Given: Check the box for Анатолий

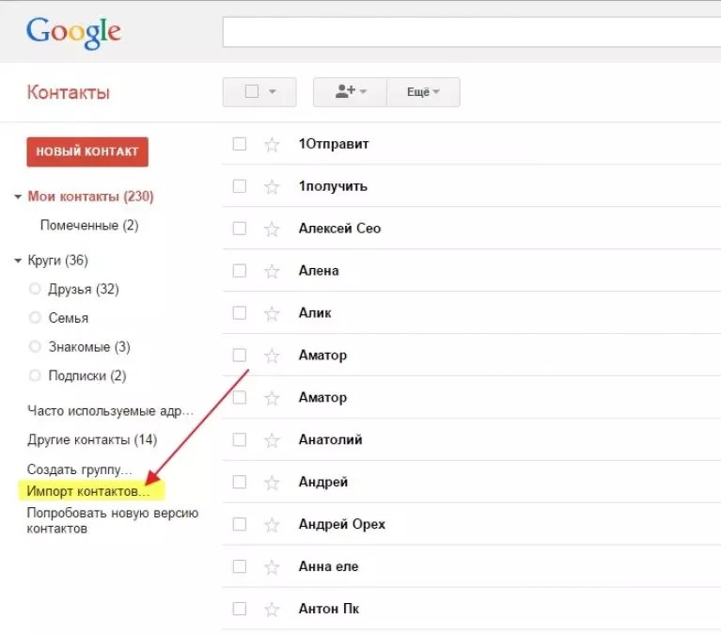Looking at the screenshot, I should [240, 440].
